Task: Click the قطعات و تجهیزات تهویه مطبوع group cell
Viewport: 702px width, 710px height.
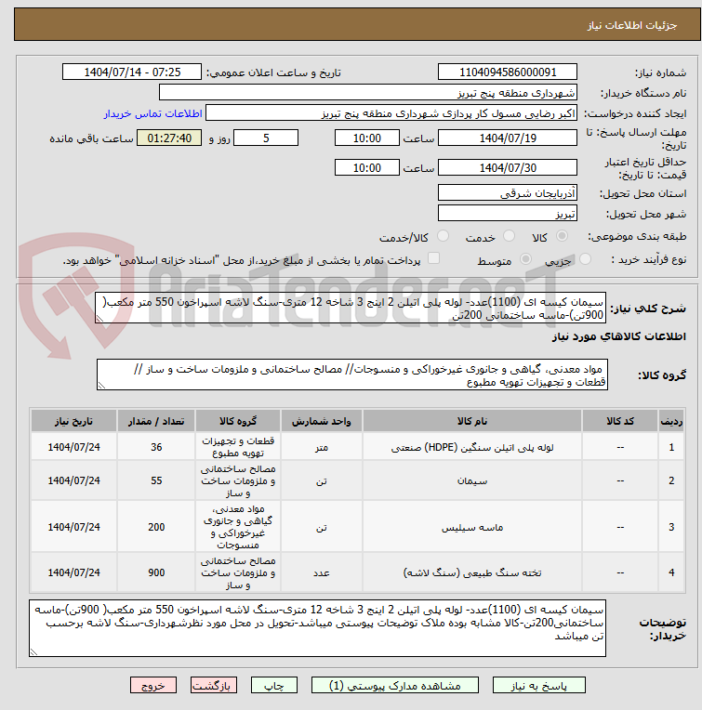Action: coord(238,447)
